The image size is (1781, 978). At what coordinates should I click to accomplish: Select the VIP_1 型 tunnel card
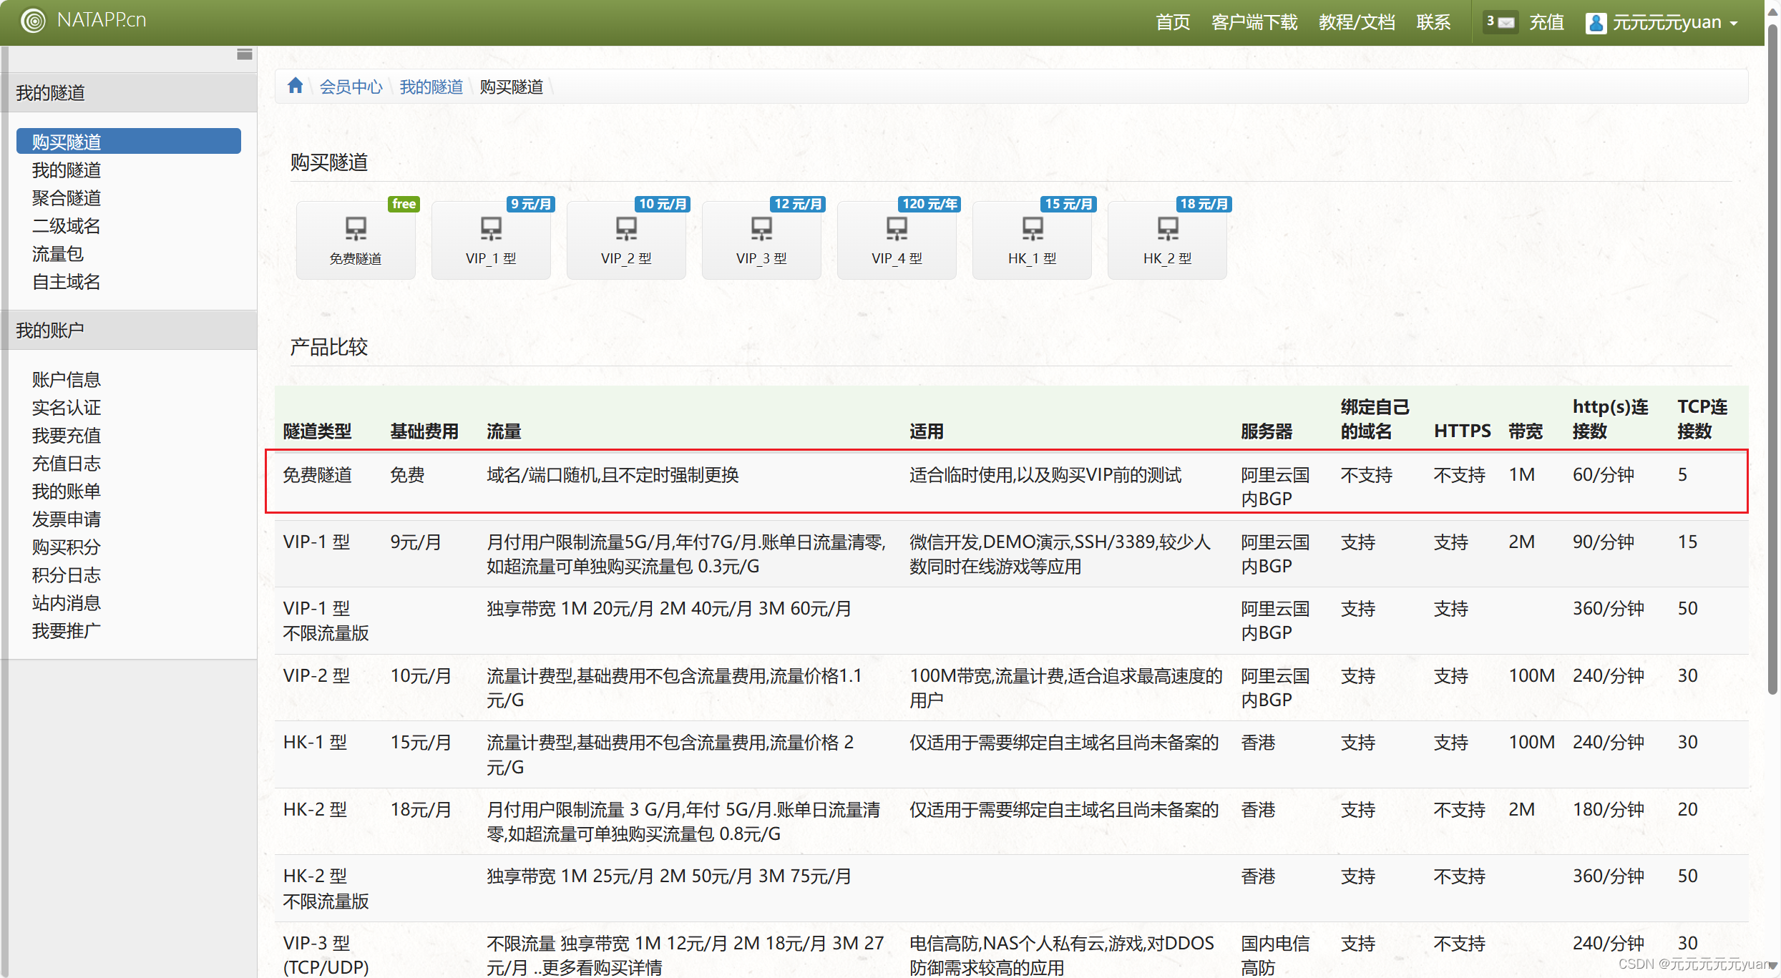pyautogui.click(x=491, y=240)
